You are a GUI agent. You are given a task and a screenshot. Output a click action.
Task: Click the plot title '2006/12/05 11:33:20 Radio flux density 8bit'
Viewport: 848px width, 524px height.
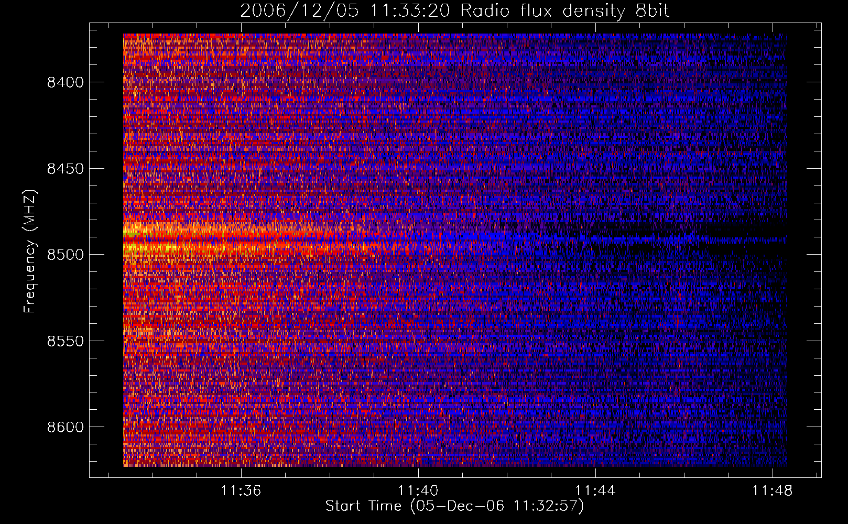click(455, 10)
